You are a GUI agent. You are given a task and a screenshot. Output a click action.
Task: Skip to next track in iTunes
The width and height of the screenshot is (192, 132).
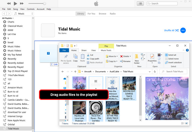pyautogui.click(x=22, y=4)
